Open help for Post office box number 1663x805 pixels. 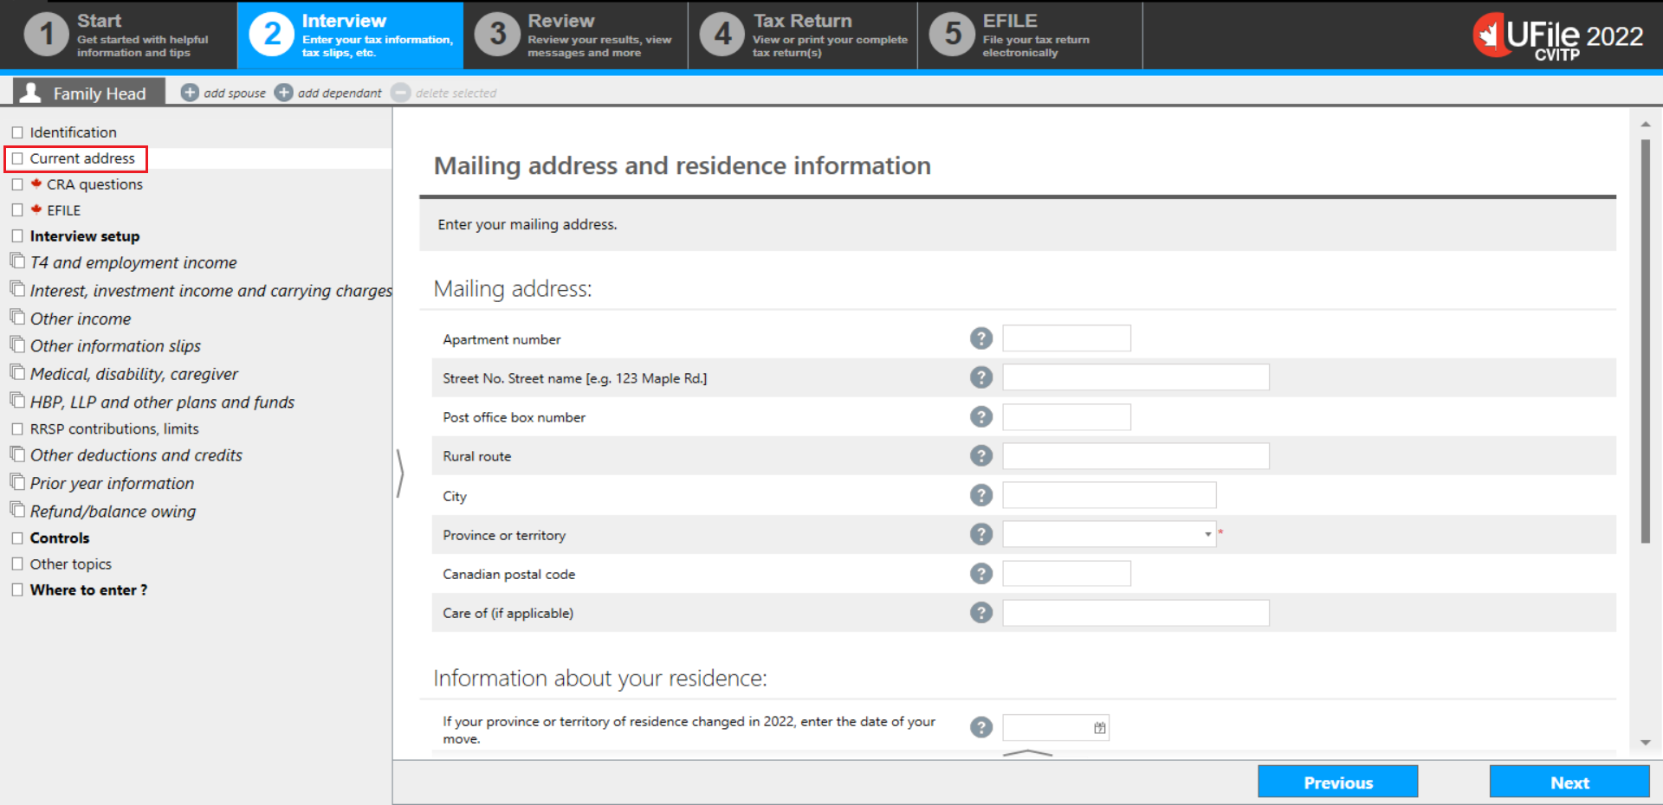click(x=980, y=417)
